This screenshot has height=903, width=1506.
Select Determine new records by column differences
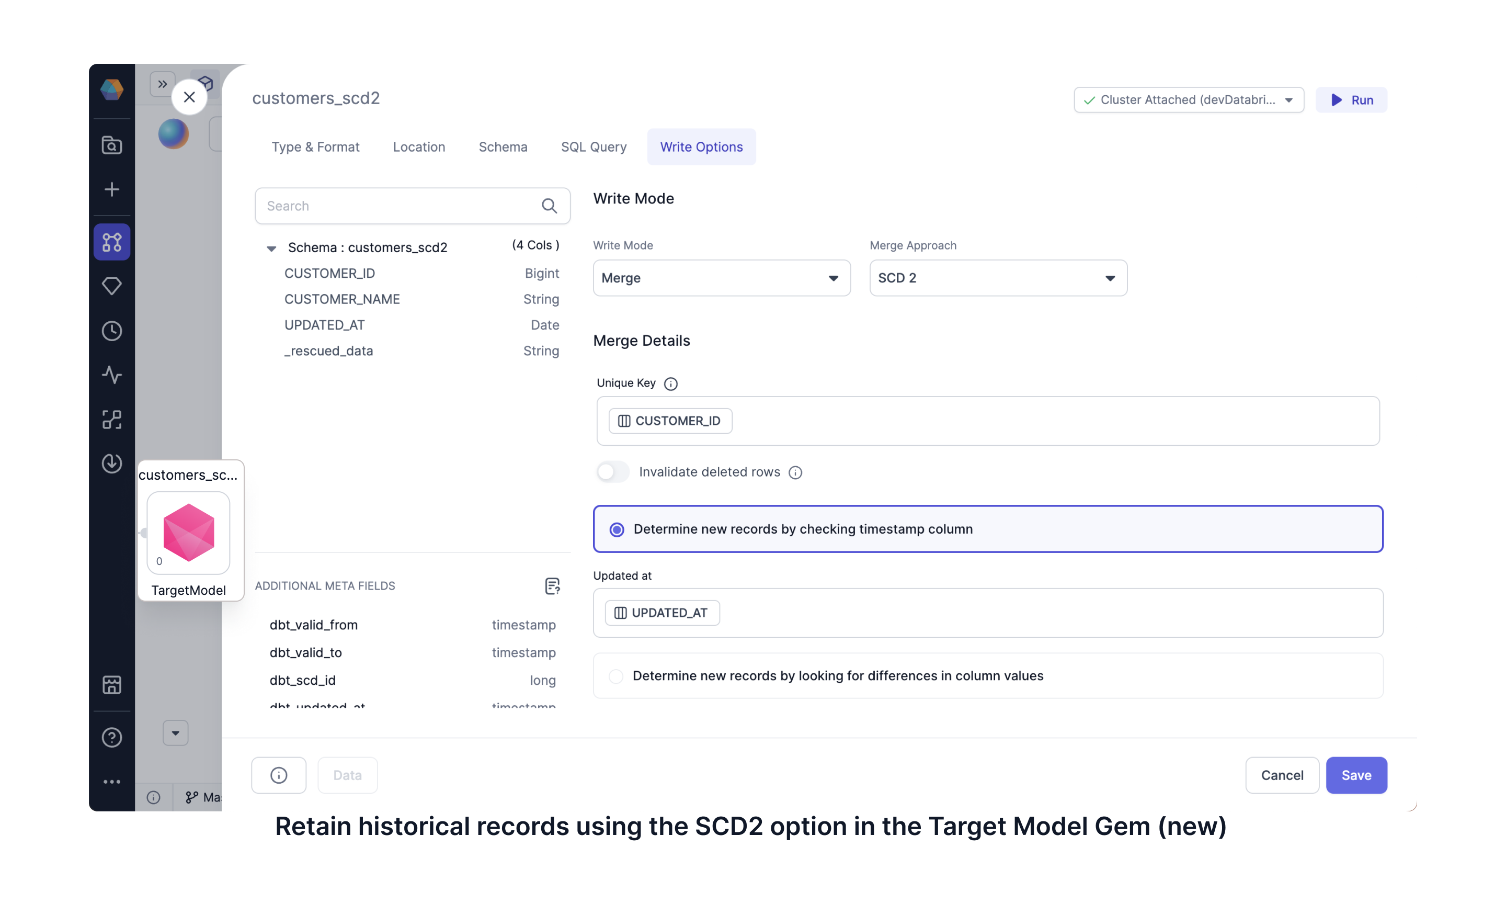coord(613,675)
